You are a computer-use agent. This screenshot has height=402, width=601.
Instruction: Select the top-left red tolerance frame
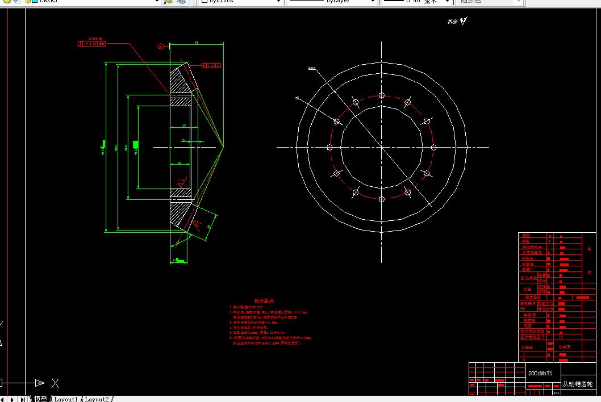[x=91, y=44]
